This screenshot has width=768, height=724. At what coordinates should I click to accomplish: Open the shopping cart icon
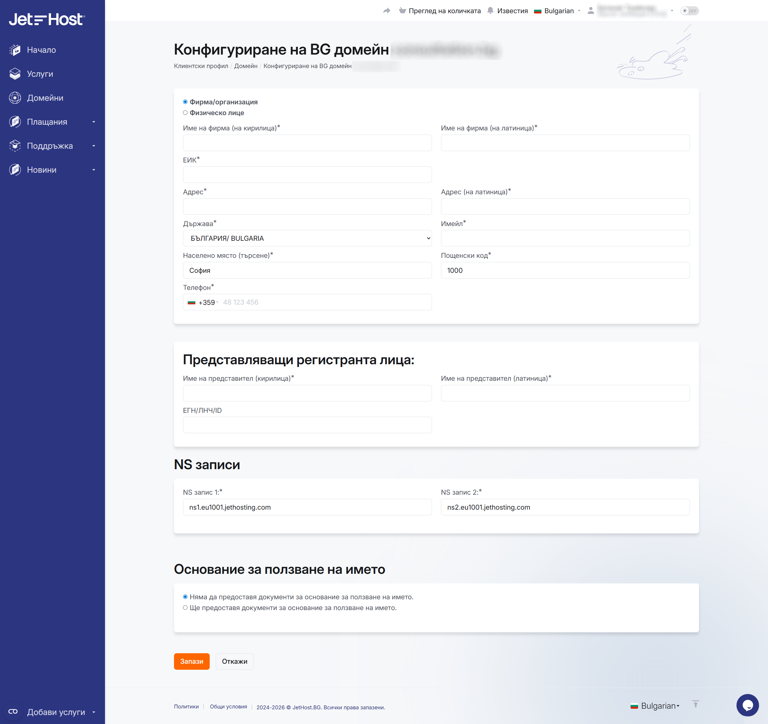coord(402,11)
